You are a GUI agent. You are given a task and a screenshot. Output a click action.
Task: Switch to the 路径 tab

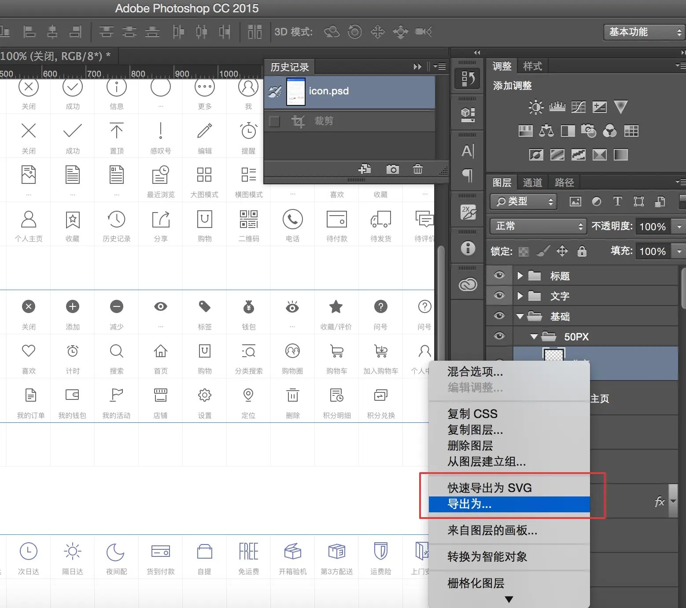tap(564, 183)
